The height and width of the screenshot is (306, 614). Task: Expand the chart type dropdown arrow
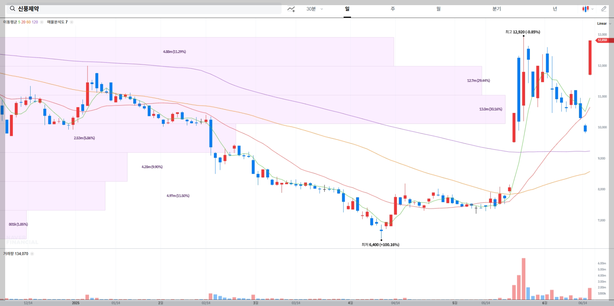pos(592,9)
